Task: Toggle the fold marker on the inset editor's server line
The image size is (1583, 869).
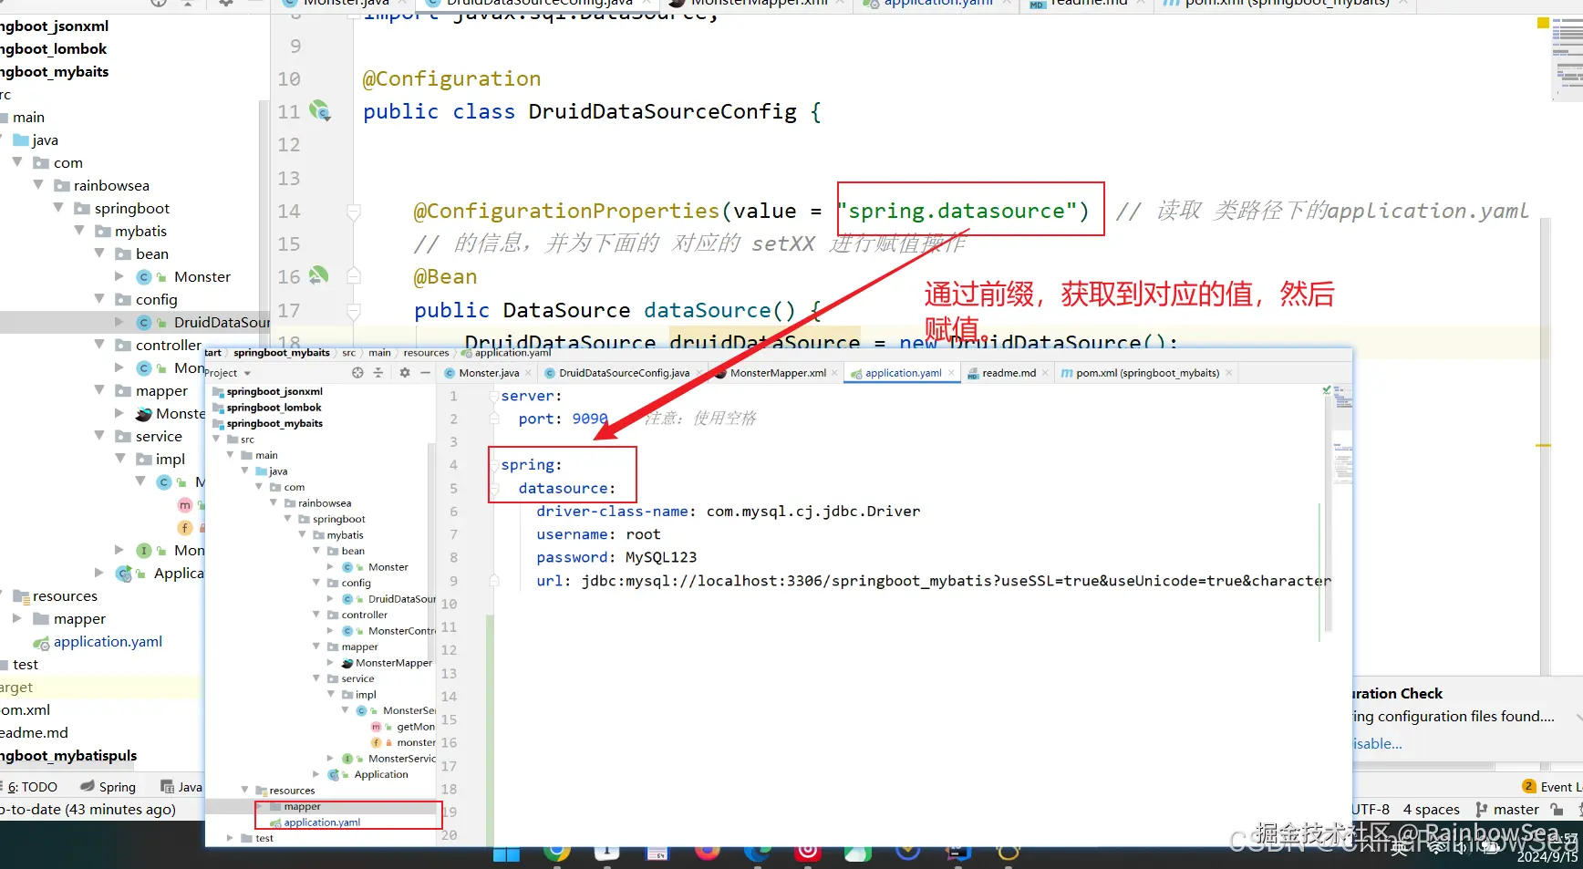Action: tap(493, 397)
